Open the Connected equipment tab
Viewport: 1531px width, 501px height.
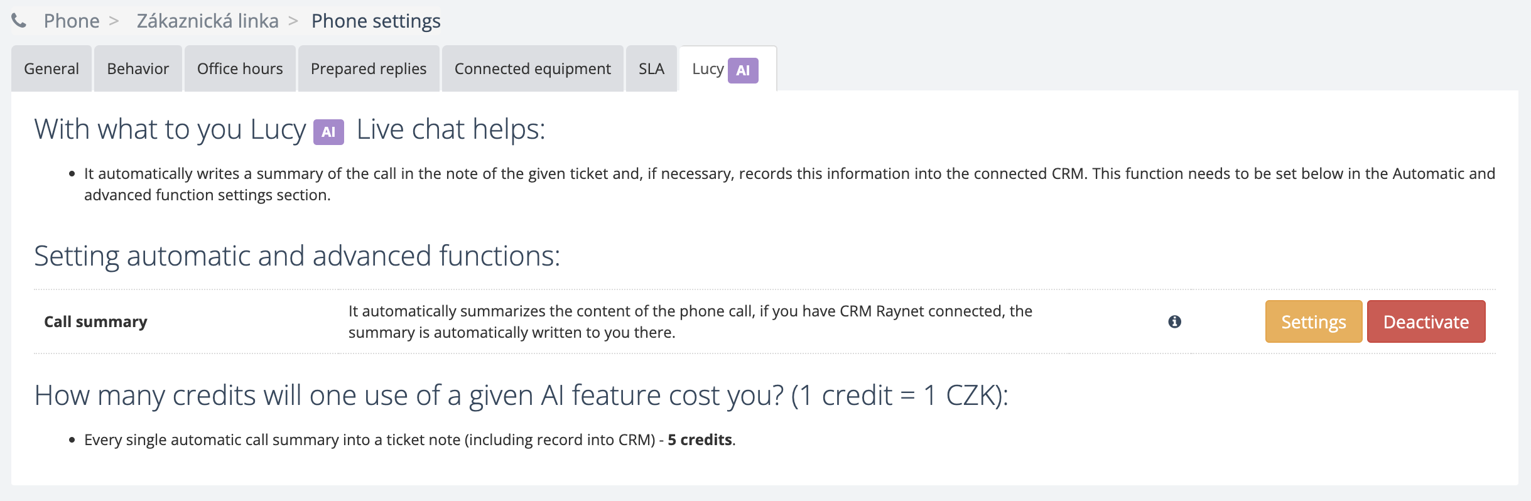533,68
